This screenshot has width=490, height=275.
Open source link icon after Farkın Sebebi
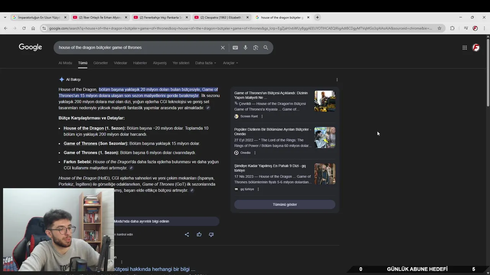[131, 168]
